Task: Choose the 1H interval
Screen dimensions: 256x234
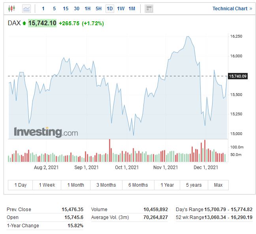Action: pyautogui.click(x=88, y=8)
